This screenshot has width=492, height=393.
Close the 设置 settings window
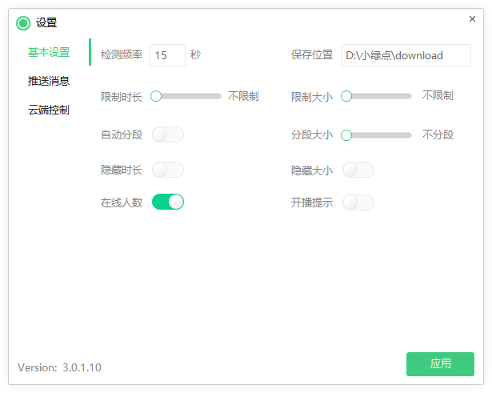(x=472, y=19)
